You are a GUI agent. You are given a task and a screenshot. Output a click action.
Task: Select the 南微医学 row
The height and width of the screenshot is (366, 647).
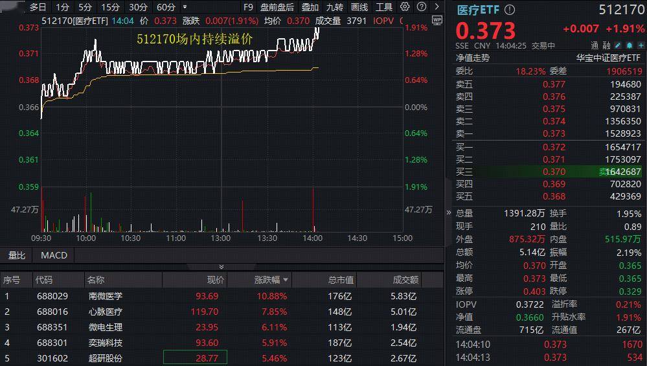(222, 296)
